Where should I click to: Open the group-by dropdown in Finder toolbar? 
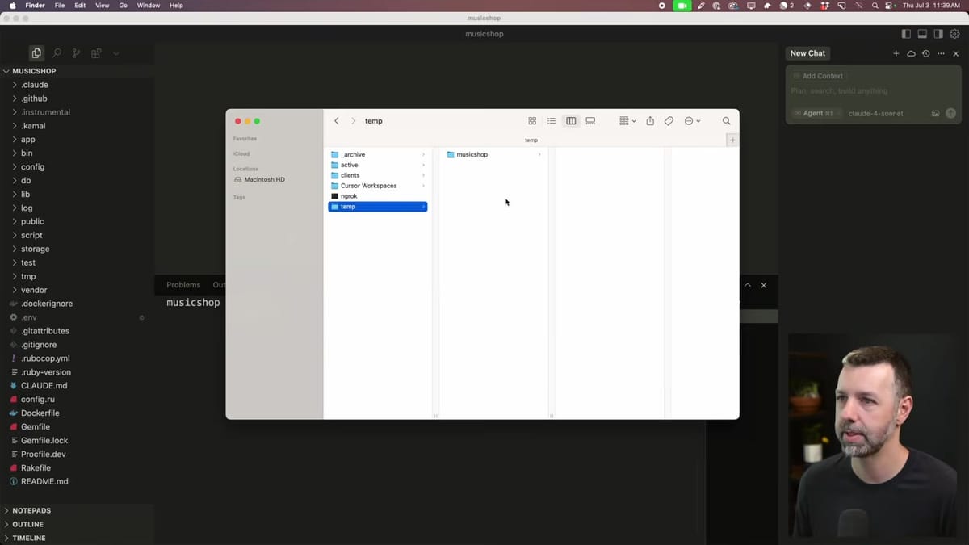pos(627,120)
